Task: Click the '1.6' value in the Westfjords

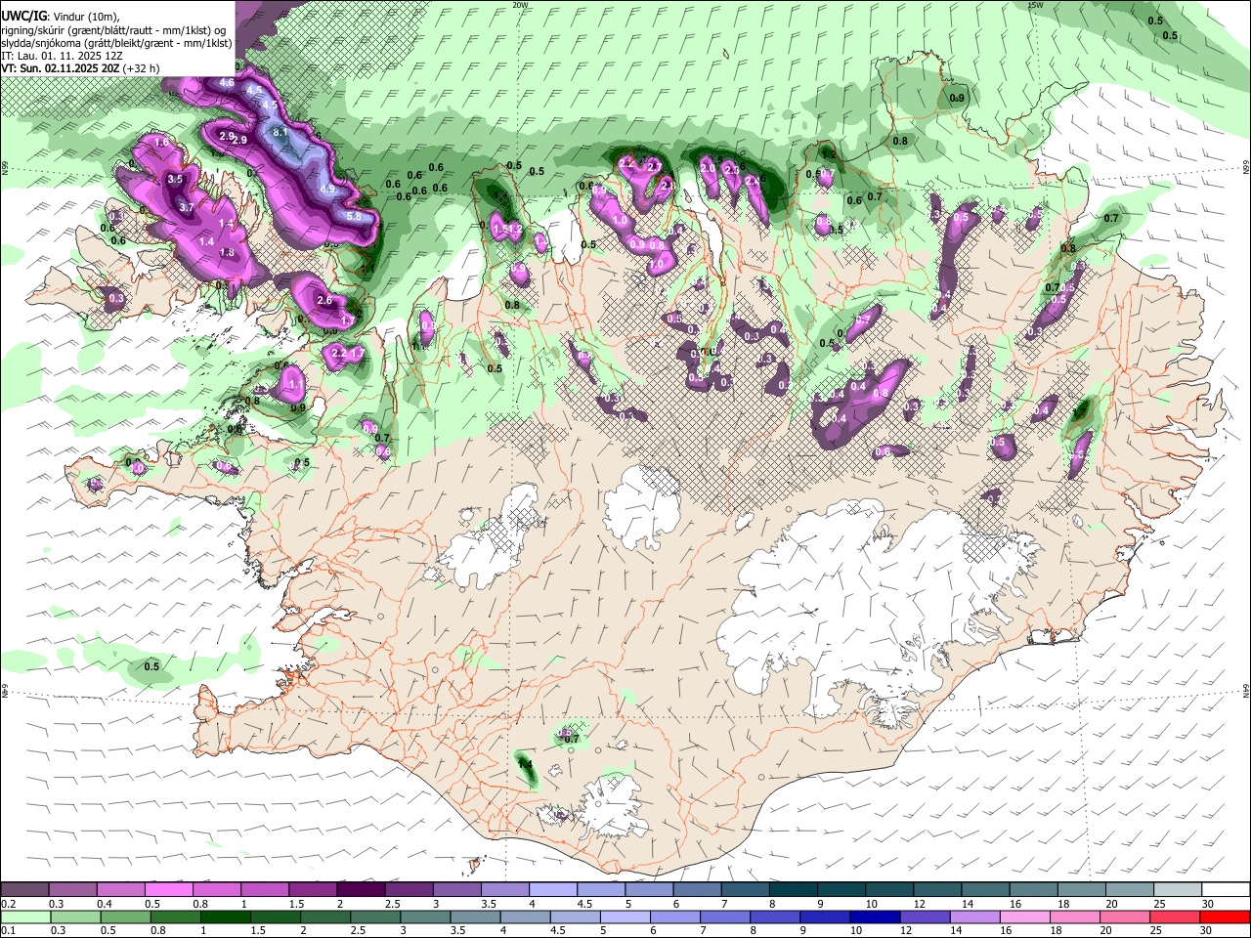Action: [162, 143]
